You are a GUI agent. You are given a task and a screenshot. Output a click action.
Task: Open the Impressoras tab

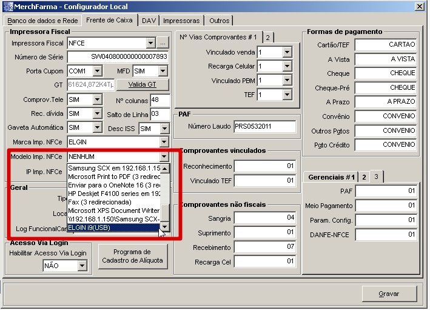click(x=182, y=21)
